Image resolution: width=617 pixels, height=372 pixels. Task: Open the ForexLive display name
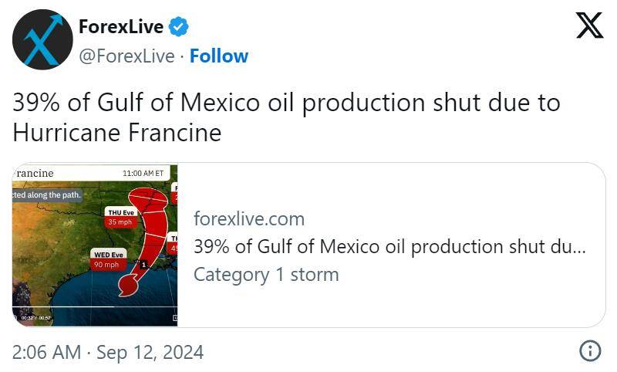tap(121, 26)
